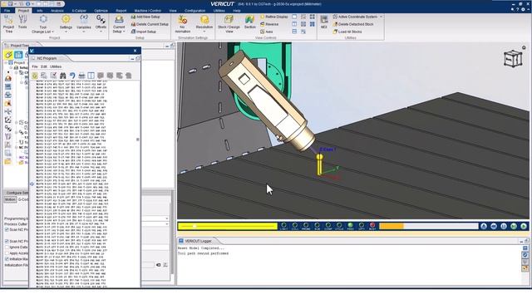Click the Rewind simulation button
The image size is (532, 299).
coord(494,226)
